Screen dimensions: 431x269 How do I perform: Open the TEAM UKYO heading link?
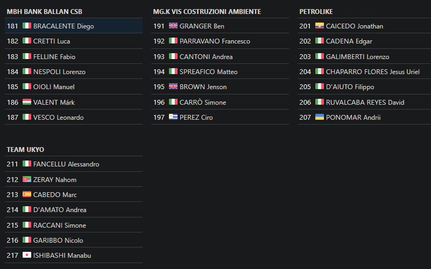pos(25,150)
